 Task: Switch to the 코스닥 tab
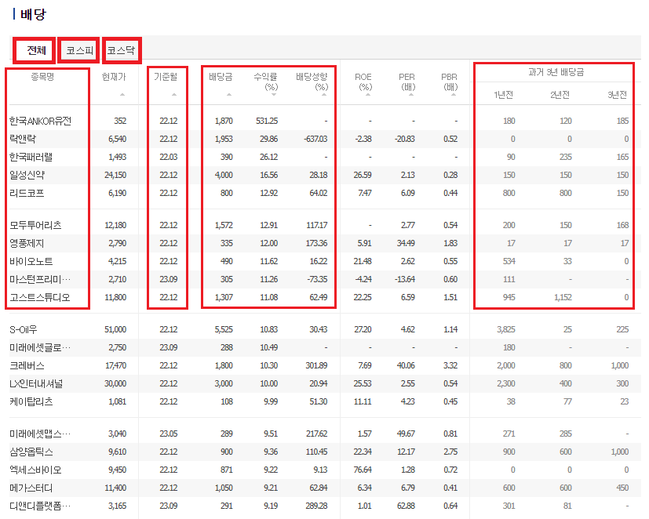tap(122, 50)
